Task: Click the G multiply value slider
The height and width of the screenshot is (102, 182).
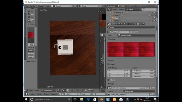Action: 119,73
